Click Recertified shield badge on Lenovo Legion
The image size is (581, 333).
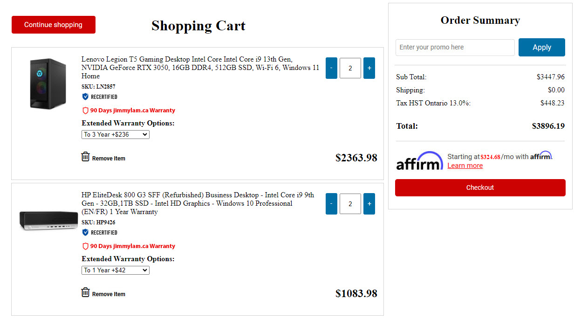pyautogui.click(x=85, y=97)
